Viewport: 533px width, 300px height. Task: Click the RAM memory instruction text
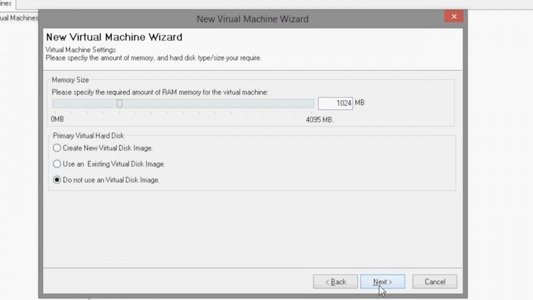(160, 92)
